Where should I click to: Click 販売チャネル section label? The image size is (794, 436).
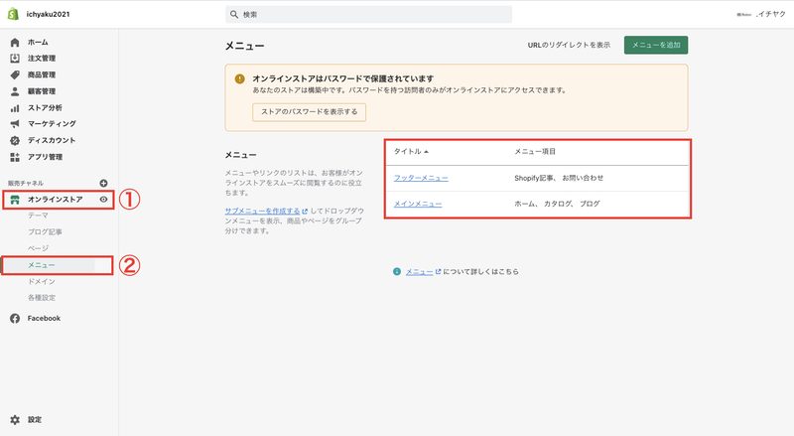26,183
